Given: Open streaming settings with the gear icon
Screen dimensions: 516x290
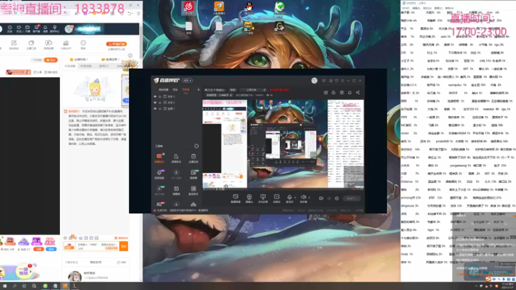Looking at the screenshot, I should 337,198.
